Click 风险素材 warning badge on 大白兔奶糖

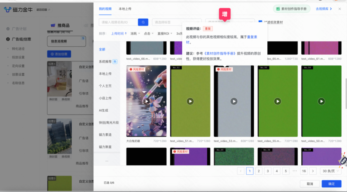pos(137,69)
